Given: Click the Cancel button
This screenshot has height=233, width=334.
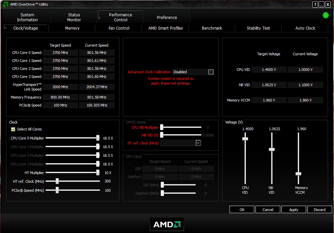Looking at the screenshot, I should [x=268, y=210].
